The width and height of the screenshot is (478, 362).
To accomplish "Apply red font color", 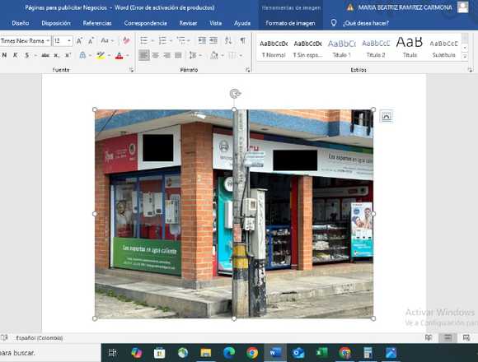I will pyautogui.click(x=119, y=55).
